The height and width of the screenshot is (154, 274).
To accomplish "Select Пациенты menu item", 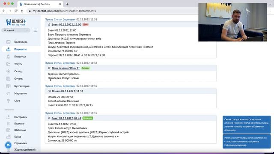I will point(21,49).
